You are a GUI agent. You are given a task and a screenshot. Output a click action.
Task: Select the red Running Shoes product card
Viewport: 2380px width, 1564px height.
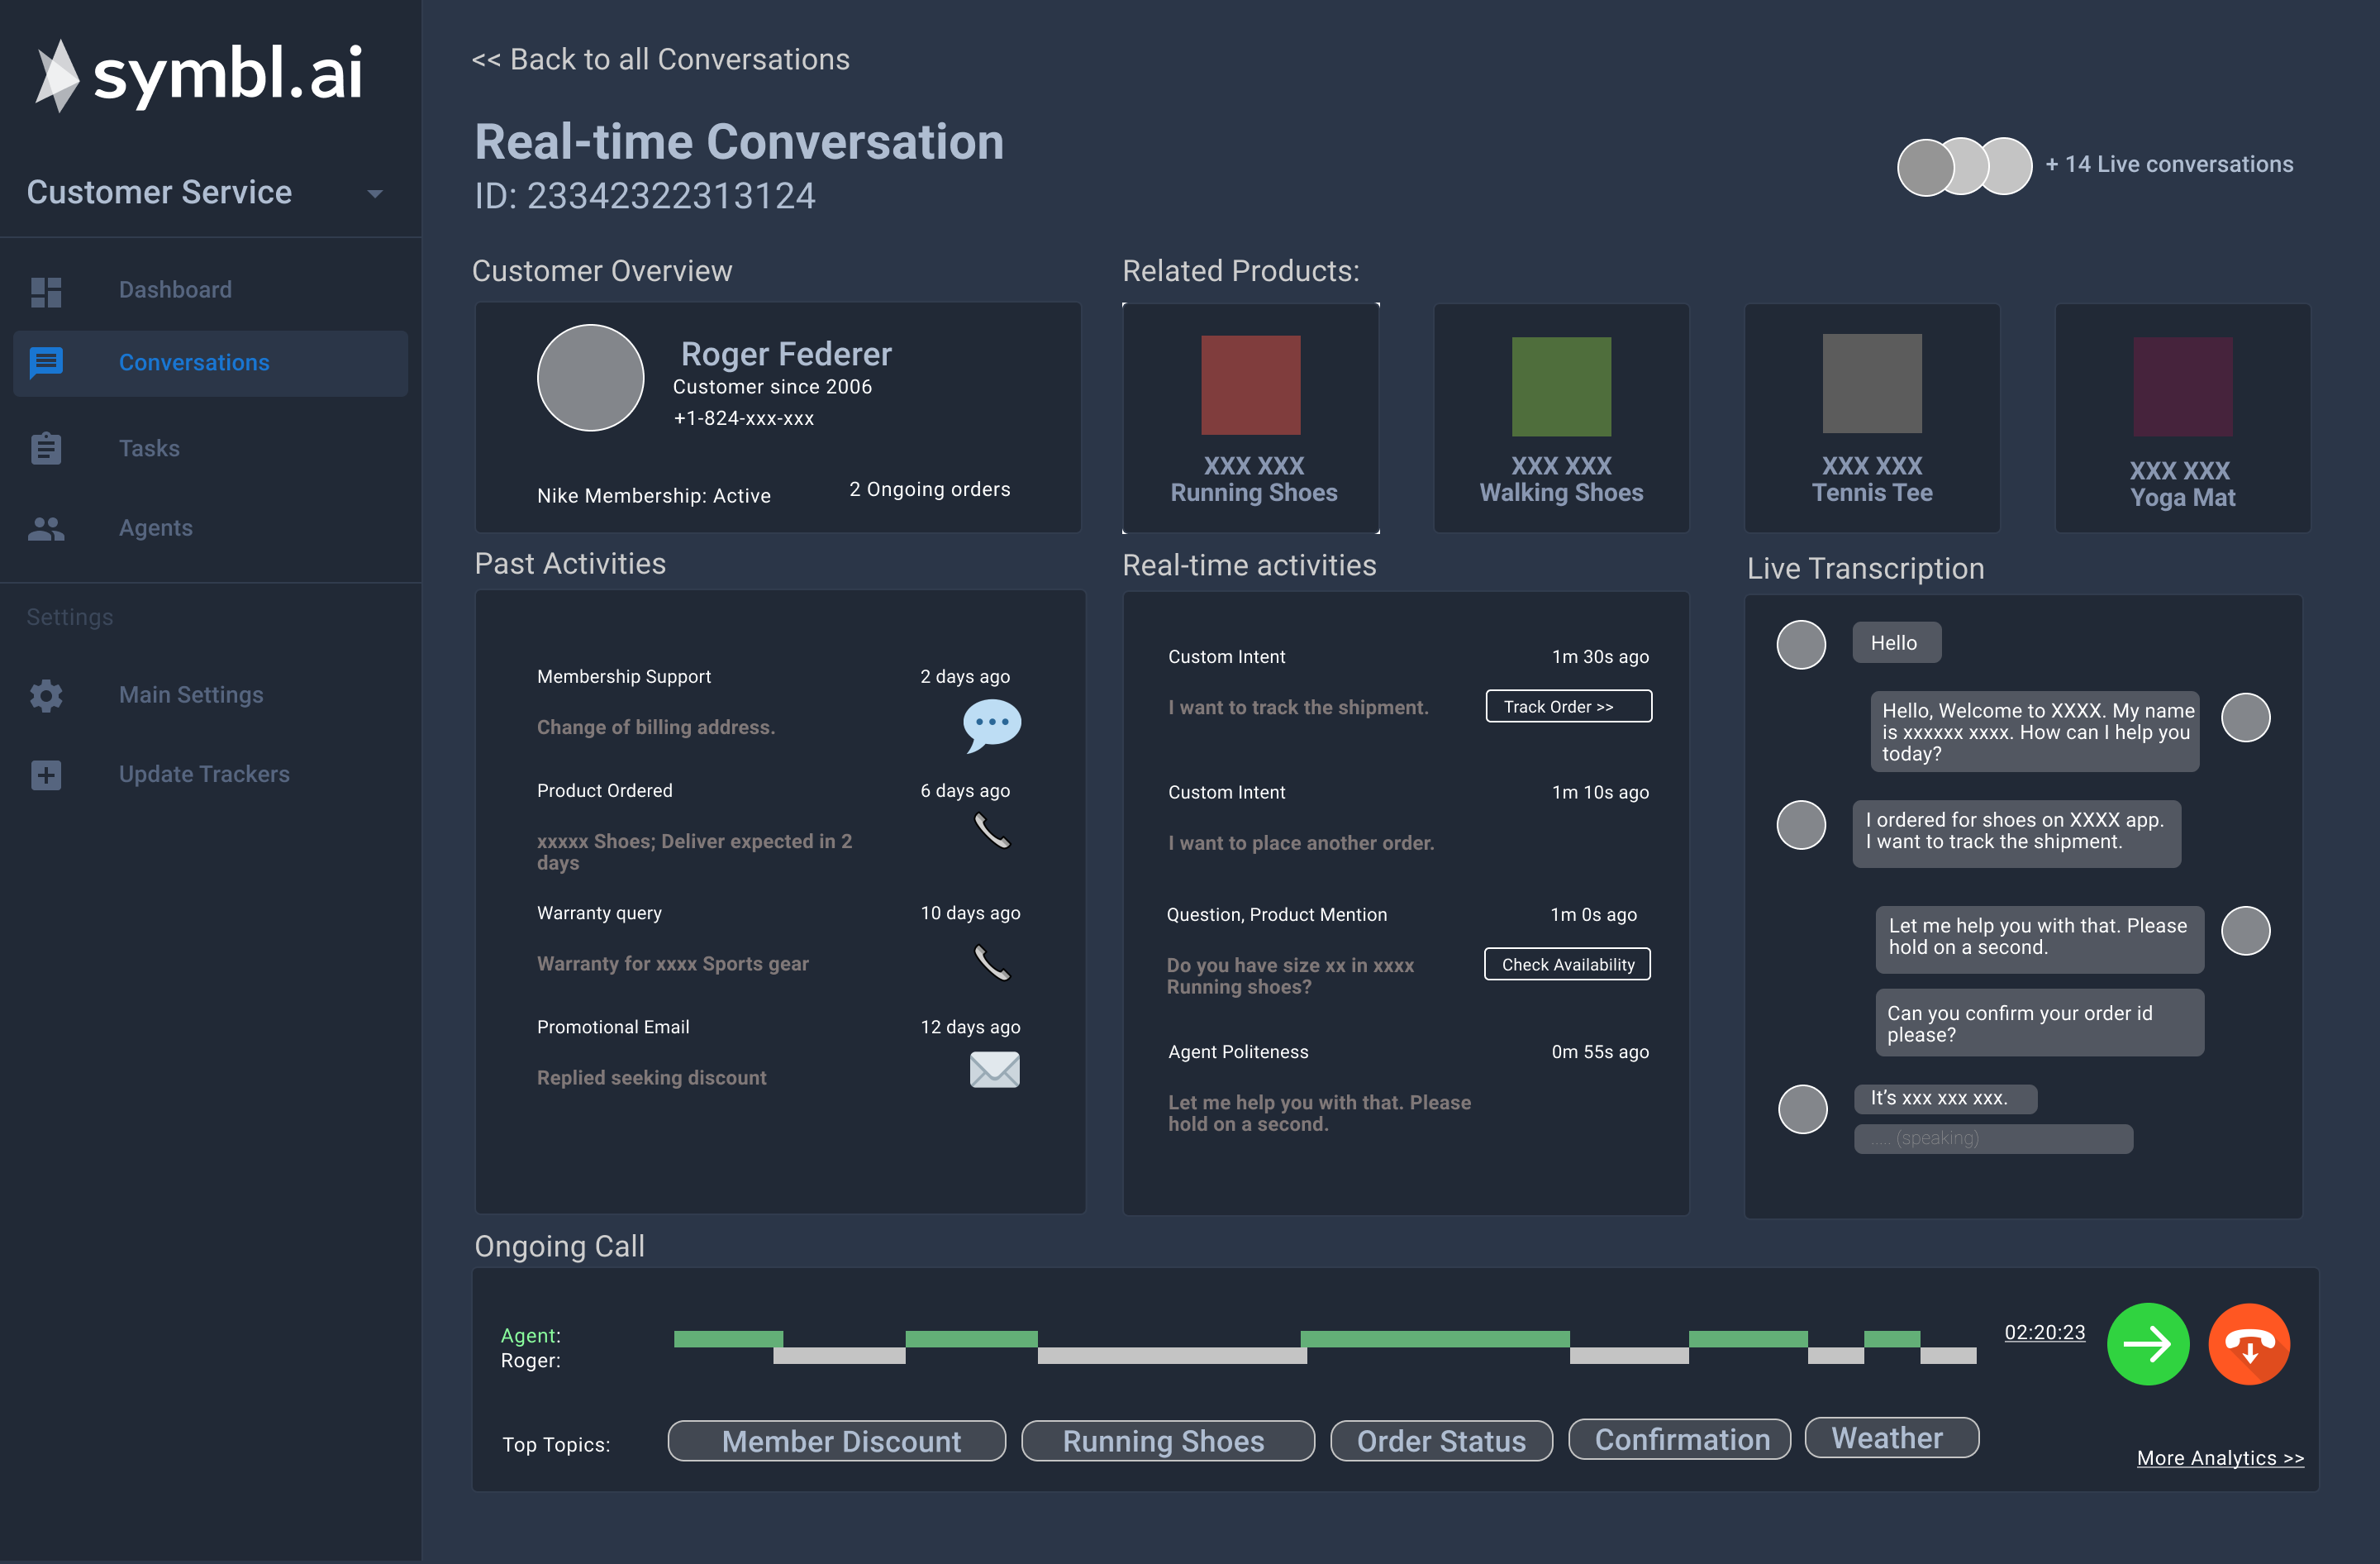[1251, 418]
